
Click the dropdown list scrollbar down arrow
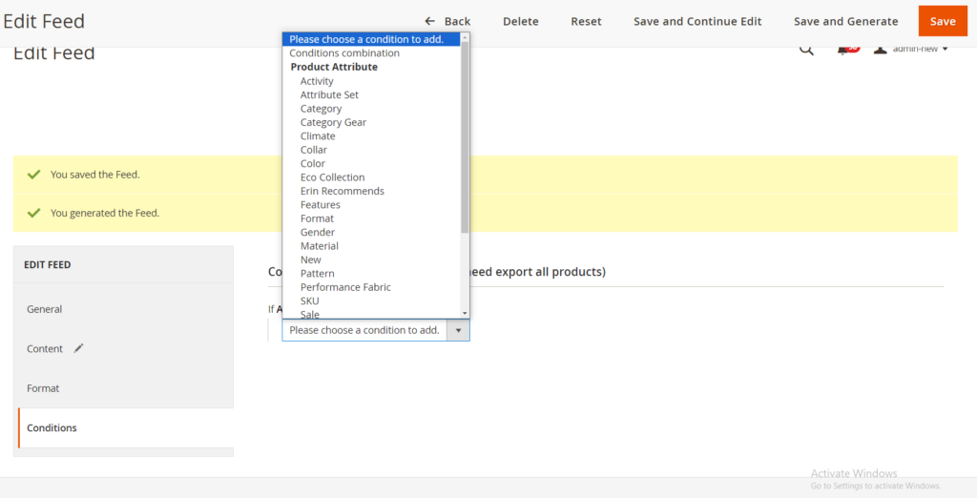465,313
